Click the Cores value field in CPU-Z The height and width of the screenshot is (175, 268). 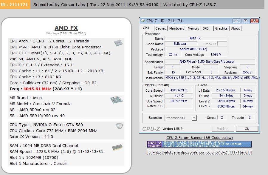tap(222, 117)
